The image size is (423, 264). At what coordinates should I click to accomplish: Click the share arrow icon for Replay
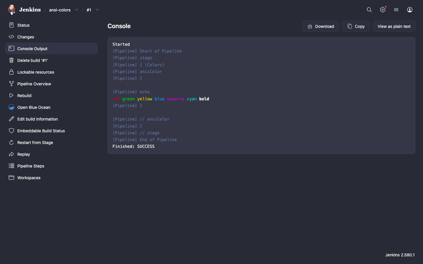[x=11, y=154]
